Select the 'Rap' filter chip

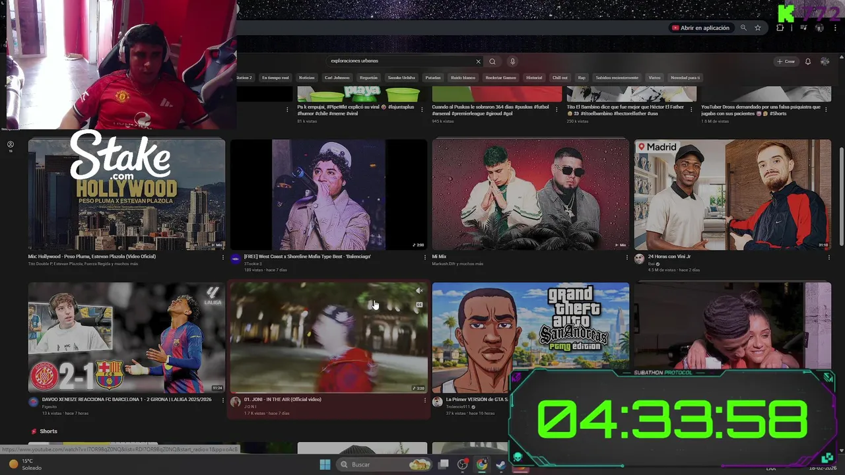[x=582, y=77]
